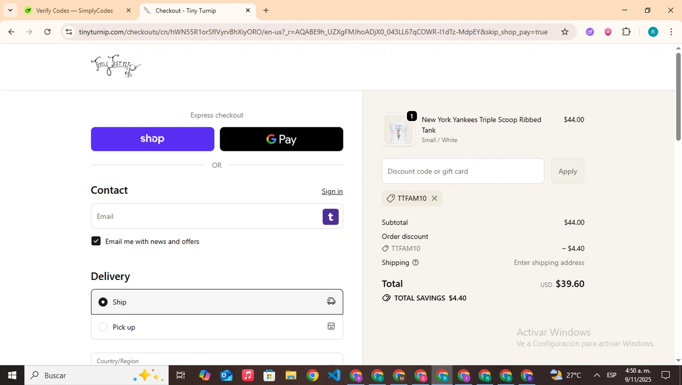This screenshot has height=385, width=682.
Task: Remove the TTFAM10 discount code
Action: tap(434, 198)
